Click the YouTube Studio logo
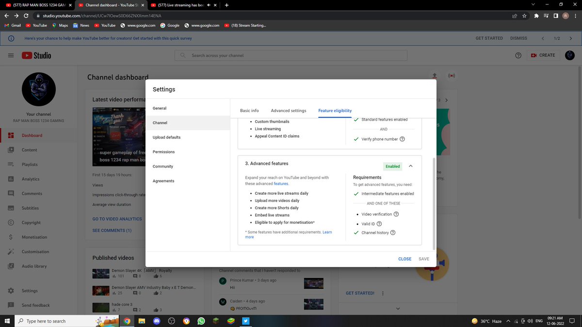This screenshot has width=582, height=327. [x=36, y=56]
